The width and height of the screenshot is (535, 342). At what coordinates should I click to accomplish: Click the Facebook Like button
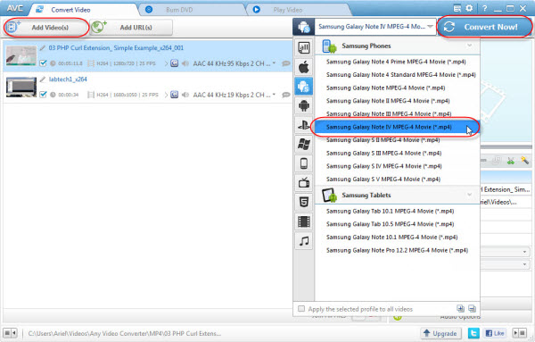495,333
